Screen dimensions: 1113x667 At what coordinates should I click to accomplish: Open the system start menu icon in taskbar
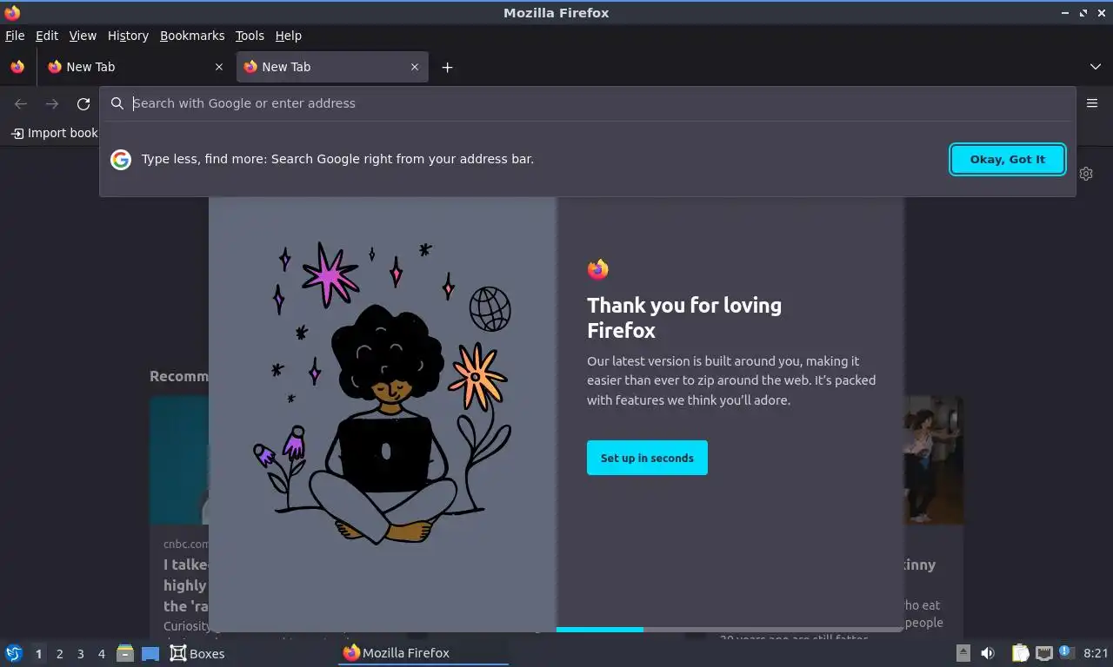click(14, 653)
